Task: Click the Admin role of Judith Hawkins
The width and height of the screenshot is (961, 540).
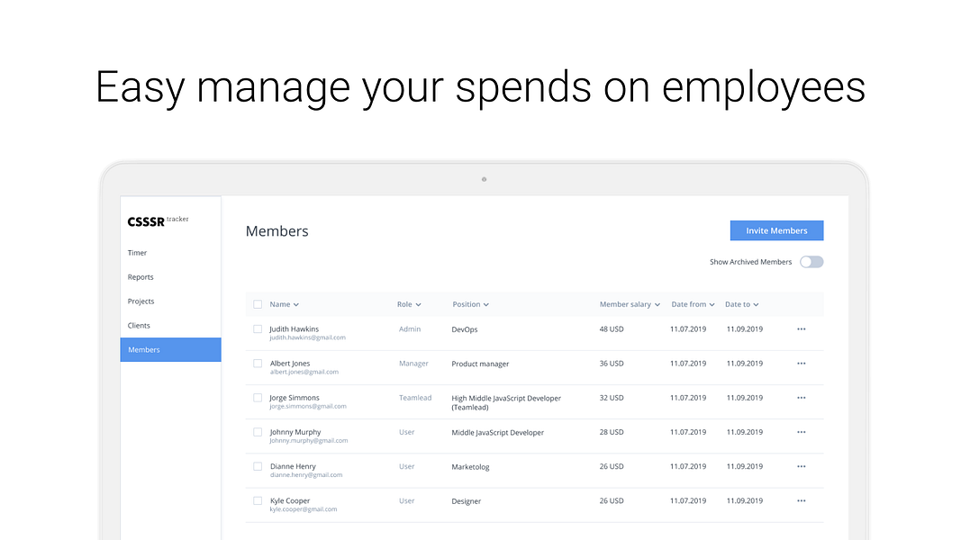Action: pyautogui.click(x=410, y=328)
